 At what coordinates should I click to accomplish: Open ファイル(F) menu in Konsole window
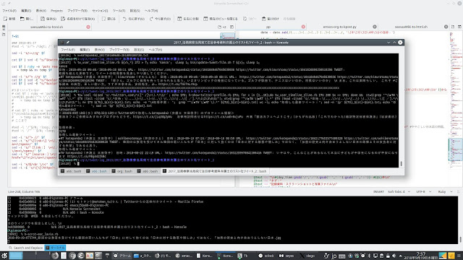click(68, 50)
